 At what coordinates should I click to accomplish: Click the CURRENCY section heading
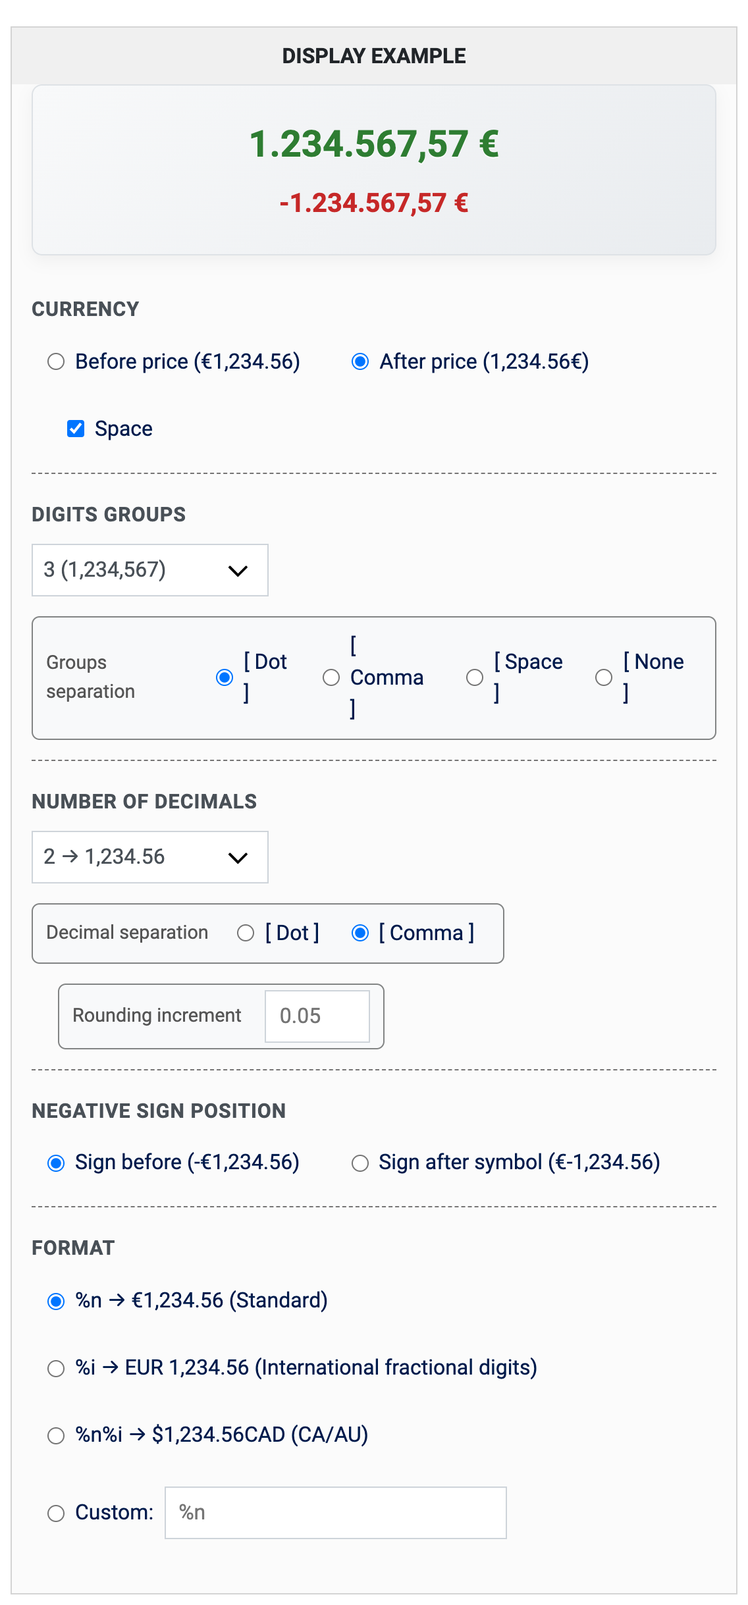click(86, 309)
